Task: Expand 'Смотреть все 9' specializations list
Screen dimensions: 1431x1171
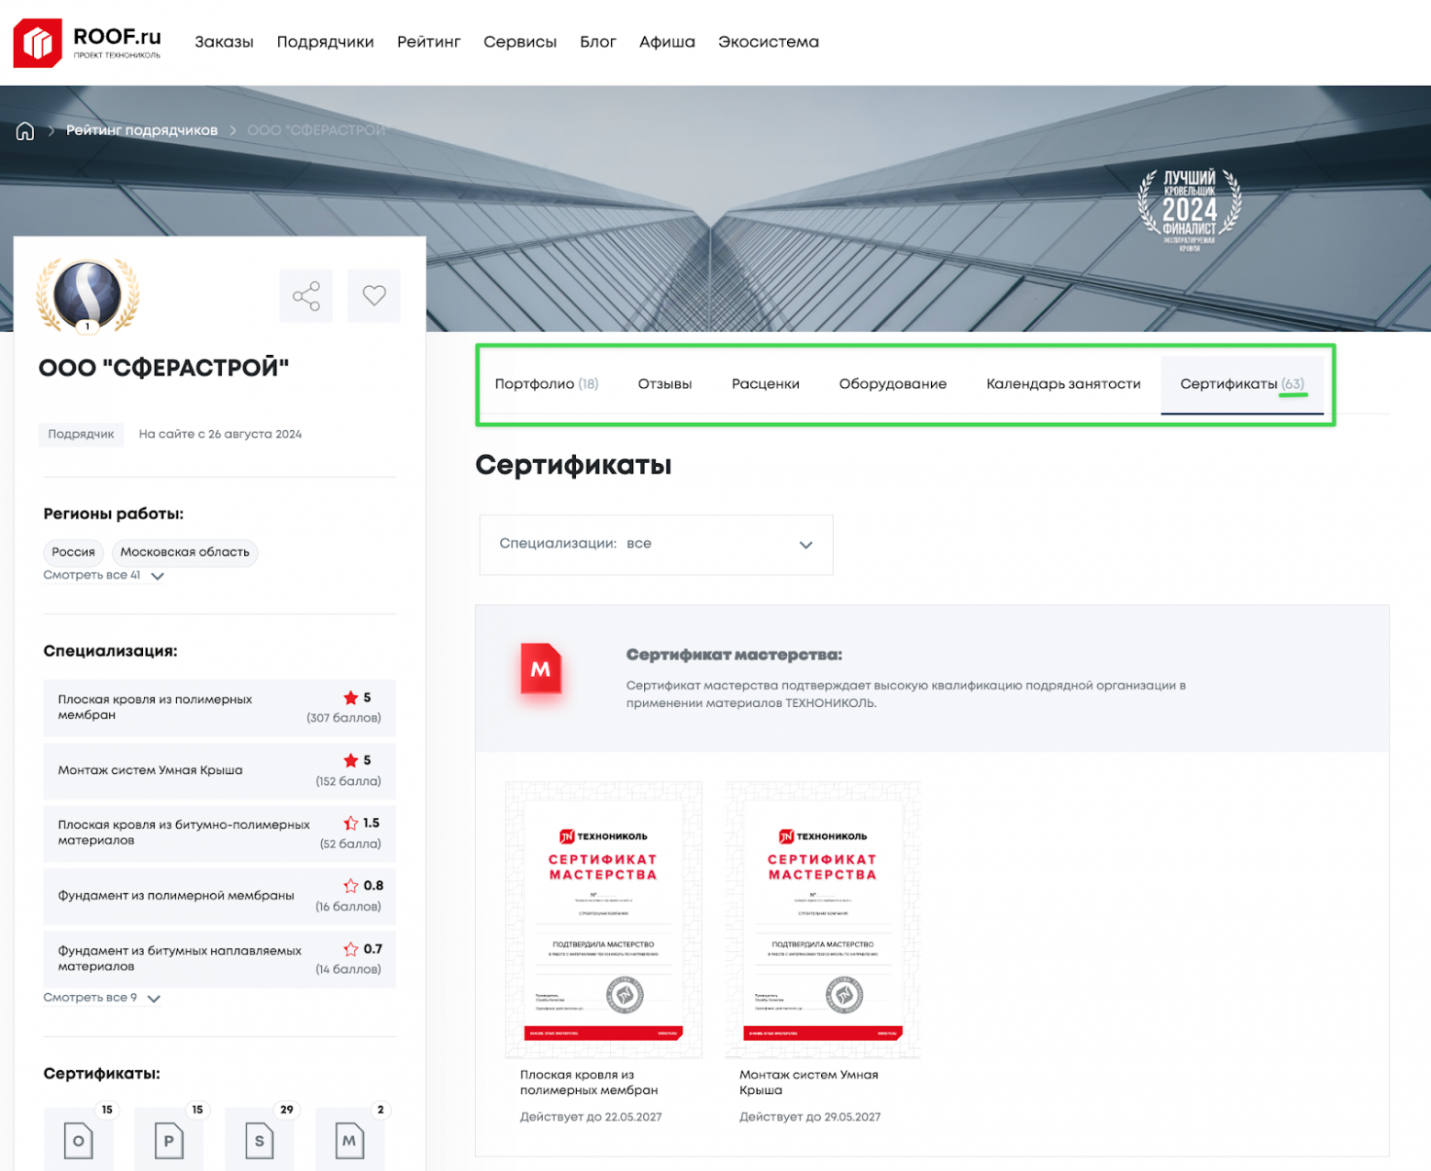Action: 102,998
